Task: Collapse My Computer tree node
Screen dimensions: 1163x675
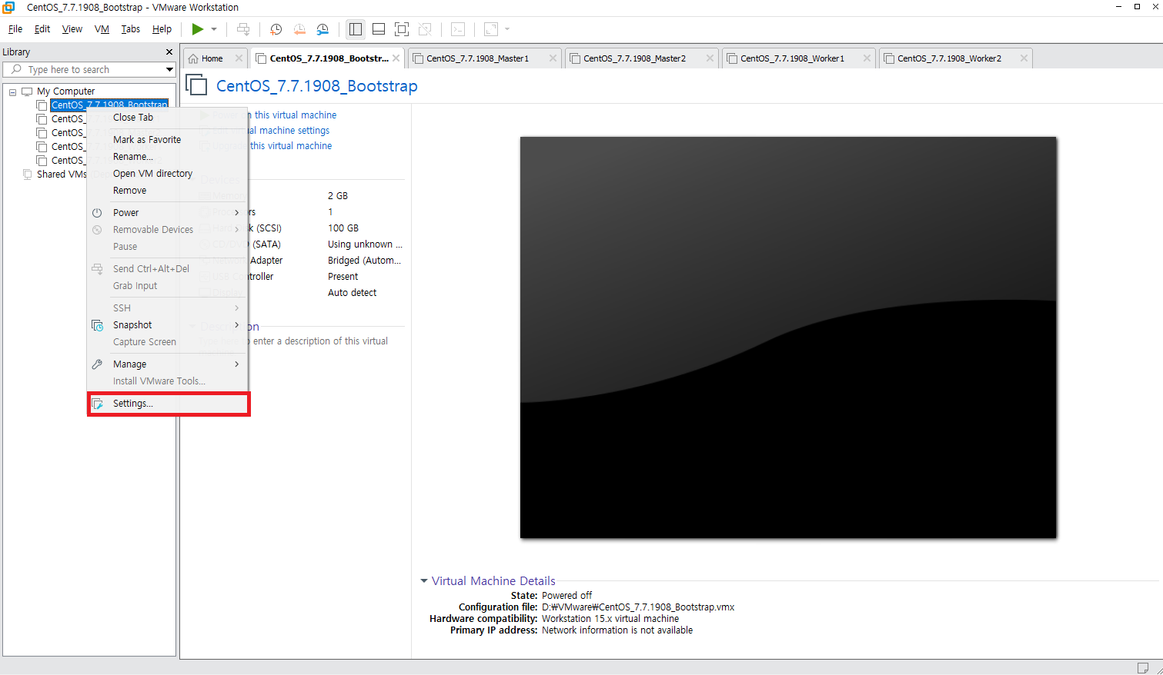Action: click(12, 92)
